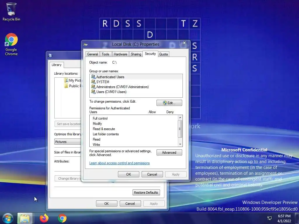Screen dimensions: 299x224
Task: Click the Show desktop strip at the taskbar end
Action: [298, 218]
